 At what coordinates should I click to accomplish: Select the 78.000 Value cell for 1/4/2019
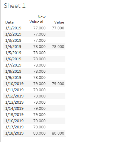point(58,47)
